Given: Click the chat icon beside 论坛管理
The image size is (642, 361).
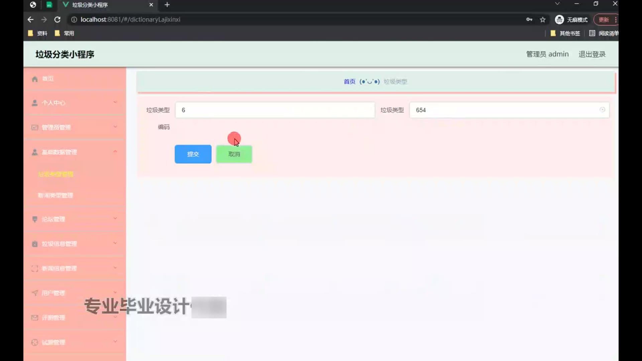Looking at the screenshot, I should (x=35, y=219).
